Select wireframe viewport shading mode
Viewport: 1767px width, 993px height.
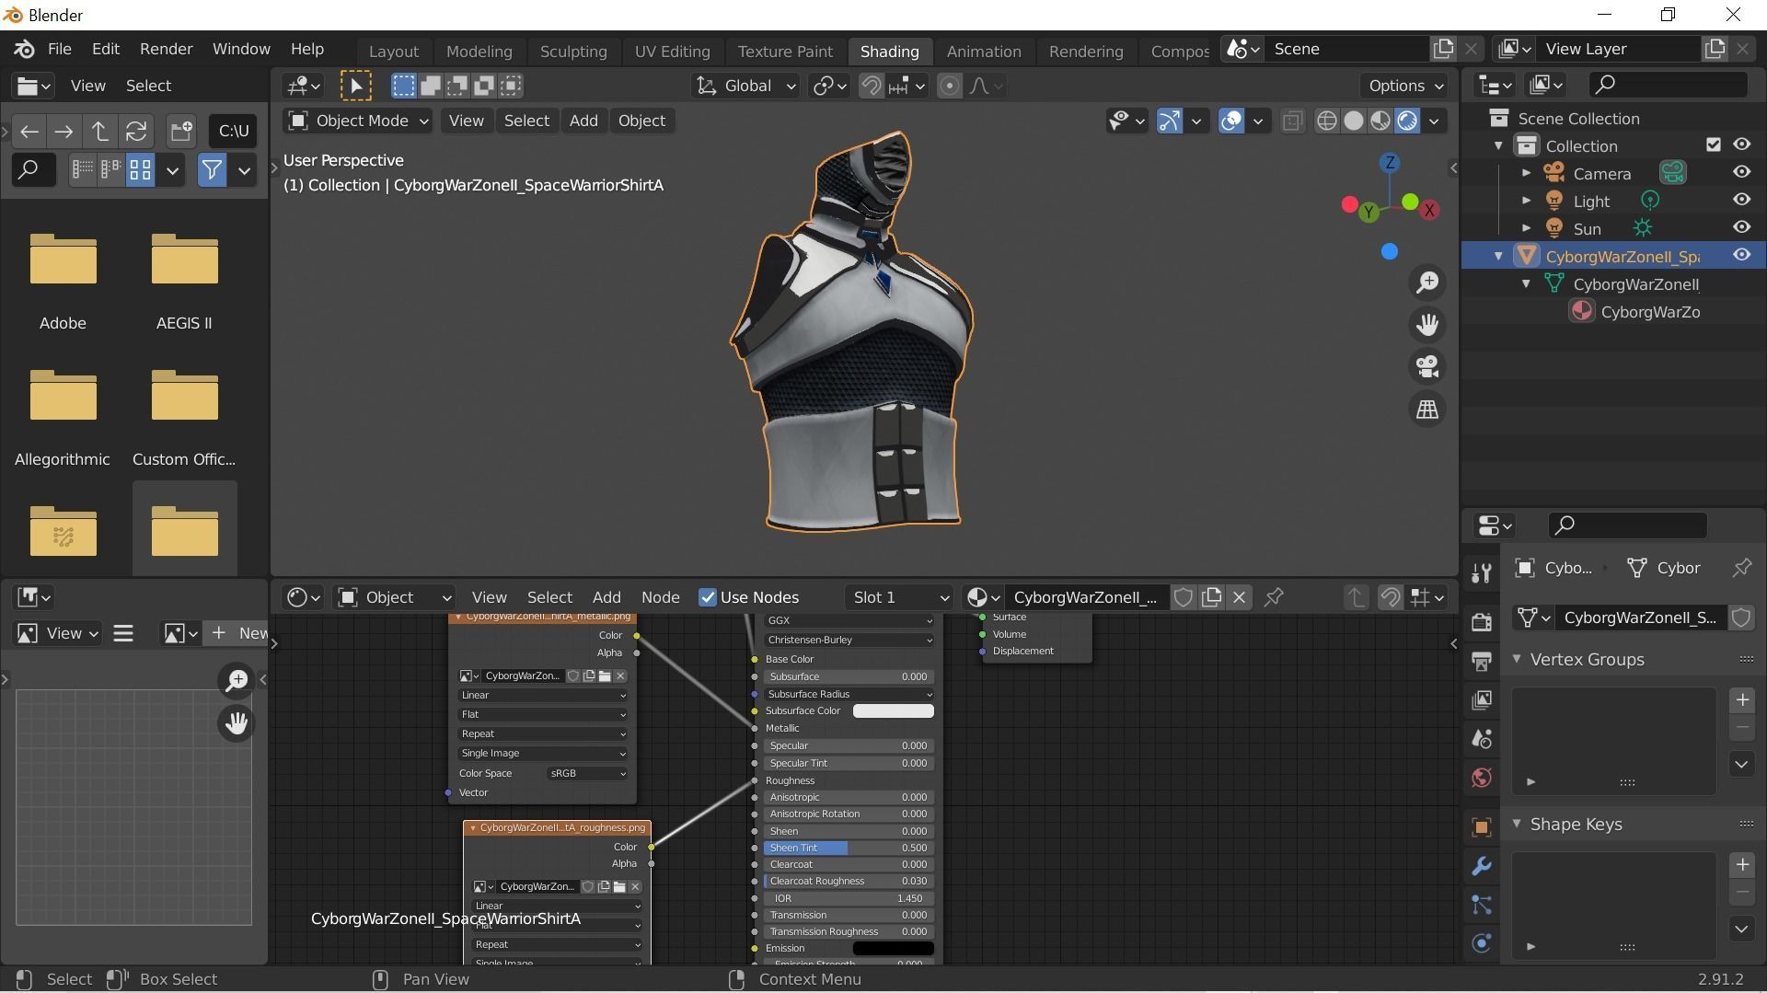[1326, 121]
